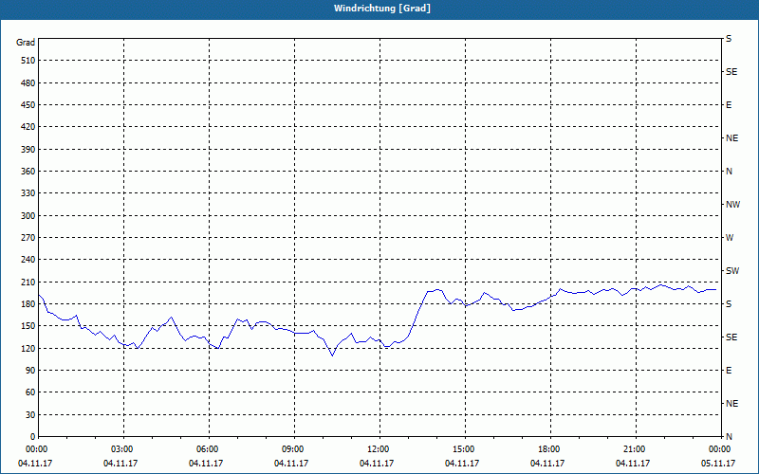The width and height of the screenshot is (759, 474).
Task: Select the 'W' compass label
Action: tap(730, 238)
